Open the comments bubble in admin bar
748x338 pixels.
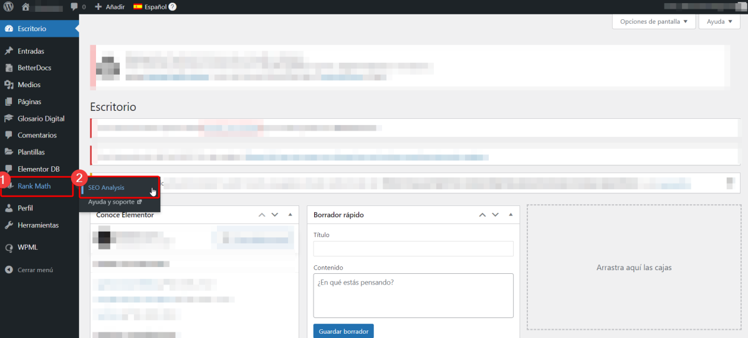tap(74, 7)
